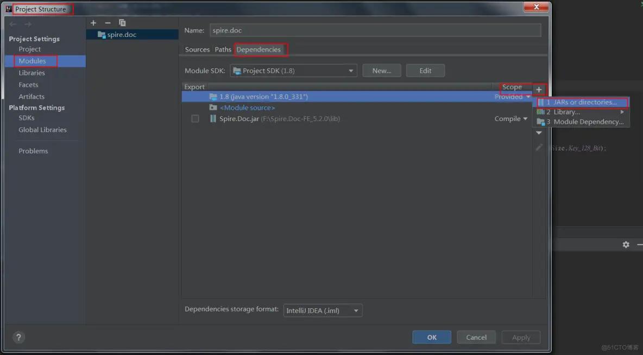This screenshot has width=643, height=355.
Task: Open Dependencies storage format dropdown
Action: tap(323, 310)
